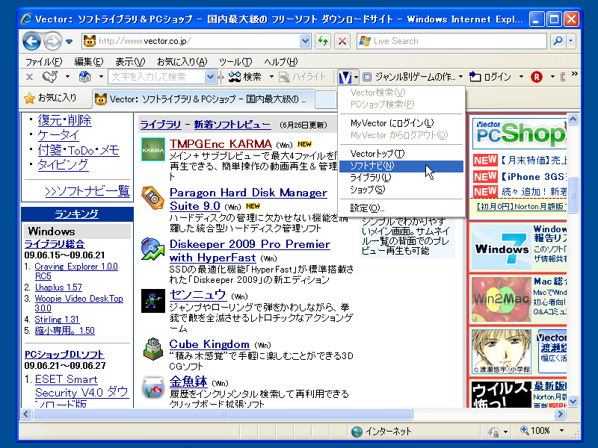Click in the Live Search input box
This screenshot has height=448, width=598.
(452, 41)
